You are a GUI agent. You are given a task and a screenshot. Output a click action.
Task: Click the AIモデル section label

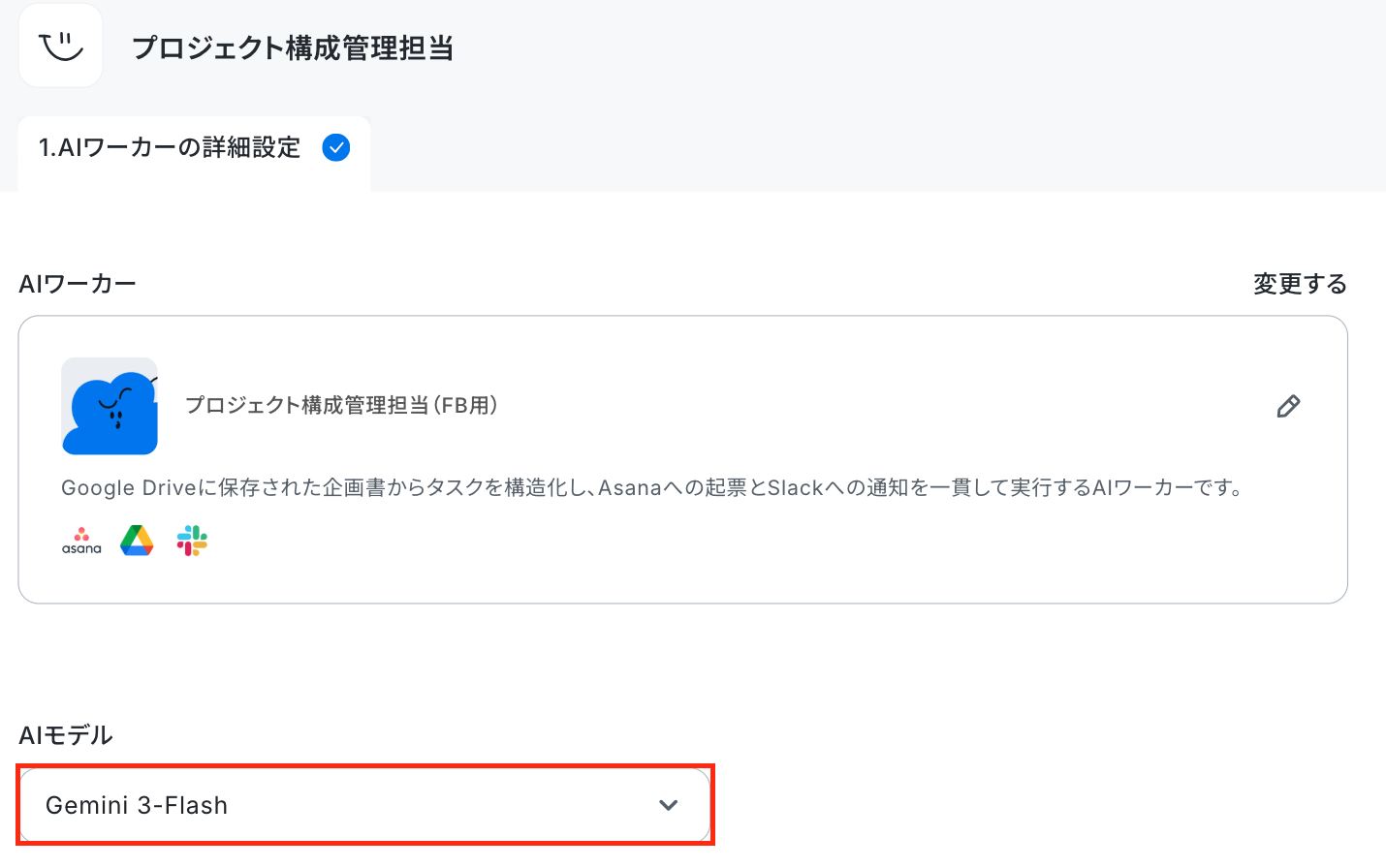tap(66, 735)
